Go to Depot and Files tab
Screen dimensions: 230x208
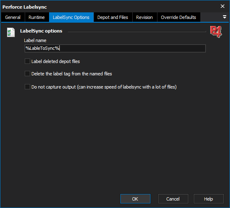[x=113, y=17]
